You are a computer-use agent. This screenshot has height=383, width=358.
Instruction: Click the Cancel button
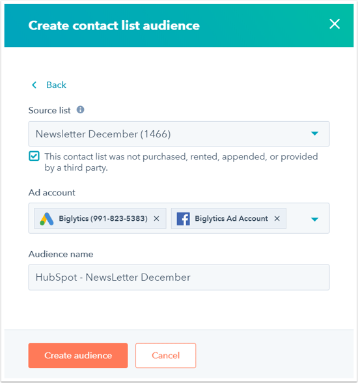166,356
